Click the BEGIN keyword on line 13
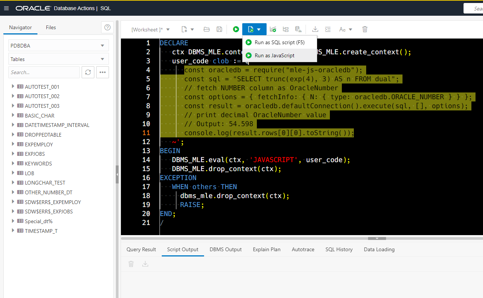The image size is (483, 298). [170, 151]
